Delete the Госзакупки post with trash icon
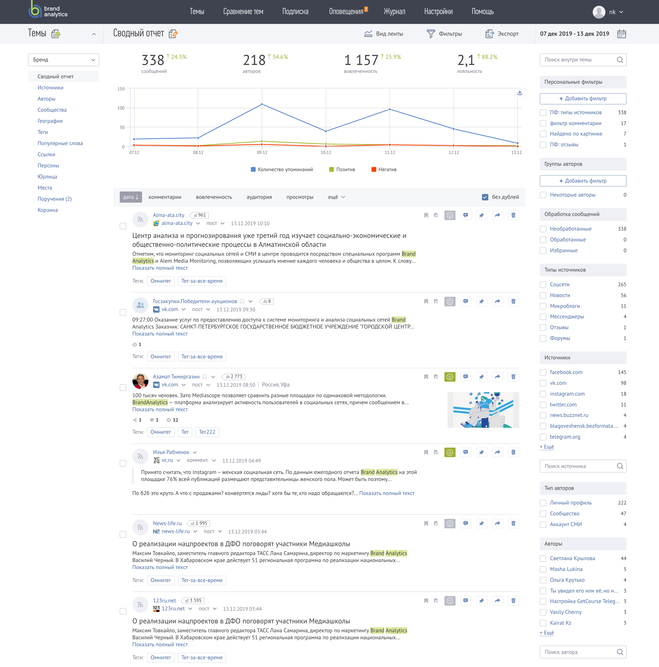 (514, 301)
